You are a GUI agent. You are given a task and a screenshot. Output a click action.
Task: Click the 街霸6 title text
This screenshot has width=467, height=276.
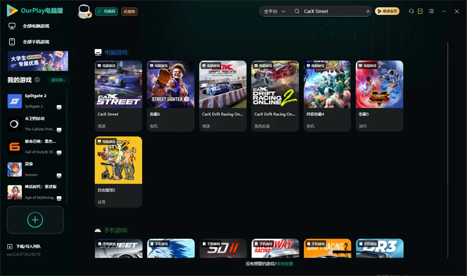(155, 114)
